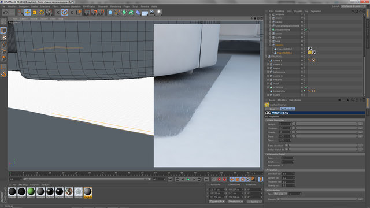Viewport: 370px width, 208px height.
Task: Click the Length texture slot bar
Action: tap(326, 124)
